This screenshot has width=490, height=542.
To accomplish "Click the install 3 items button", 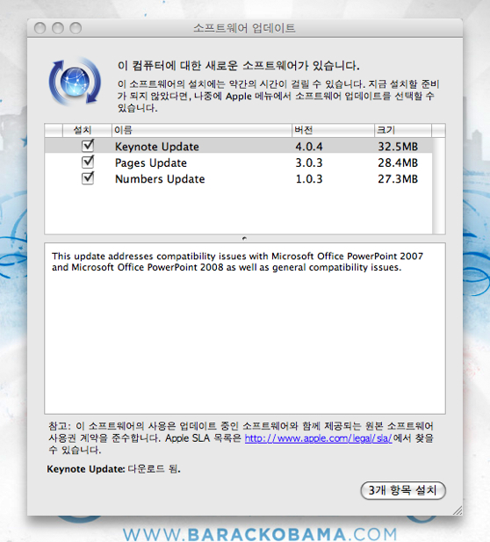I will tap(403, 490).
